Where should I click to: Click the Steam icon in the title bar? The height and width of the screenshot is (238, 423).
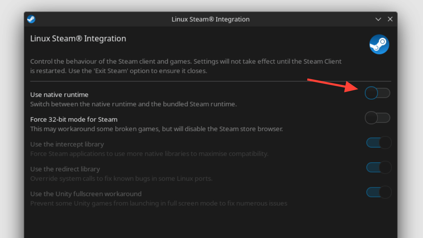[31, 19]
